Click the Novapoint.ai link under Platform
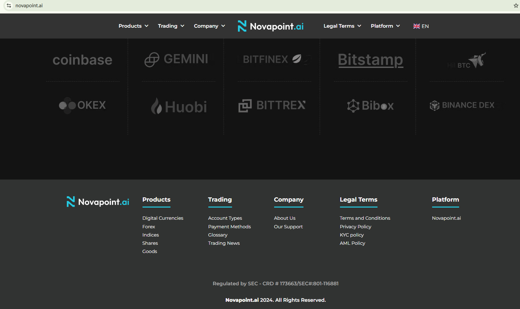 [447, 218]
